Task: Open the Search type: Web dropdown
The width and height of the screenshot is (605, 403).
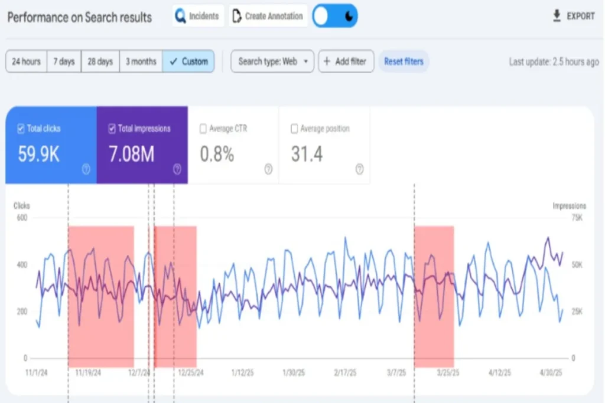Action: 272,61
